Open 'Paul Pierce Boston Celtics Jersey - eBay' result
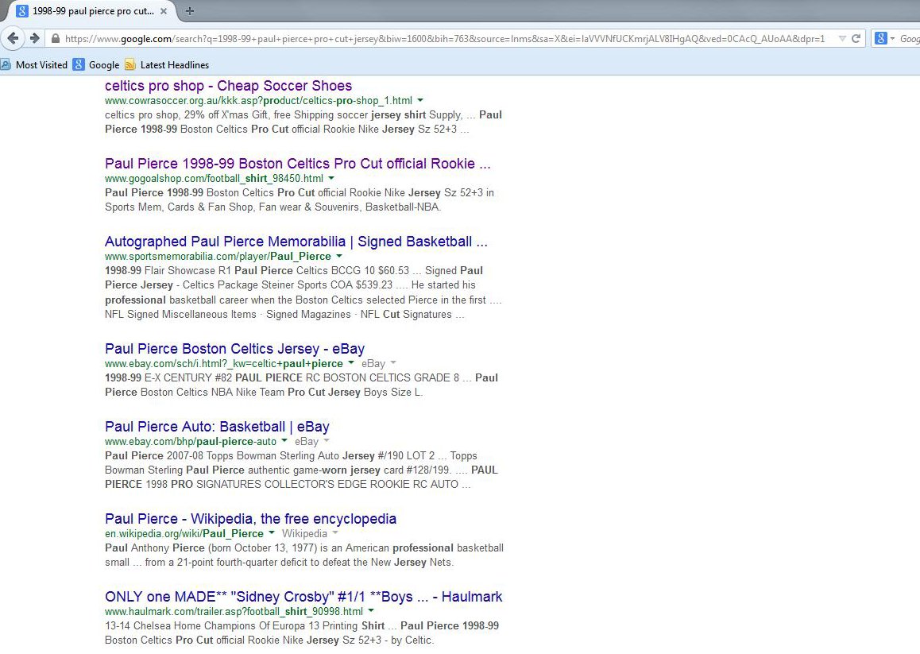Viewport: 920px width, 654px height. [234, 349]
